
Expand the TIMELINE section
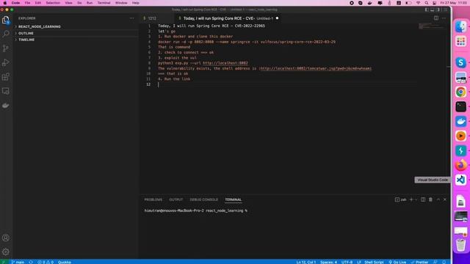[26, 40]
